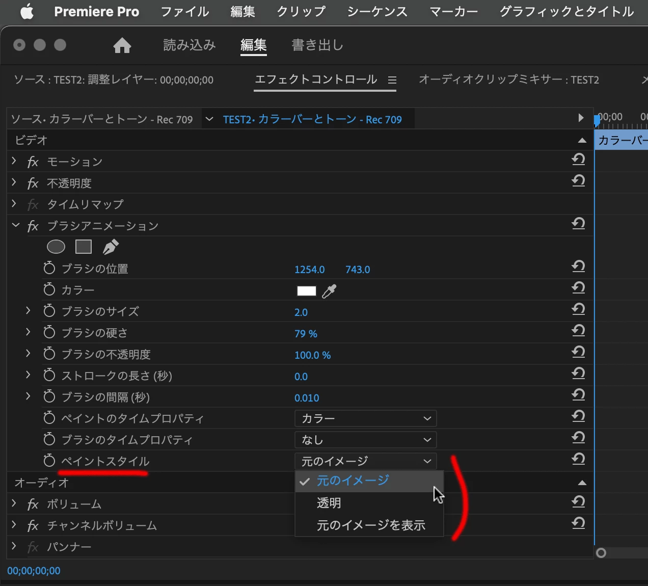Select checked 元のイメージ menu option

369,481
